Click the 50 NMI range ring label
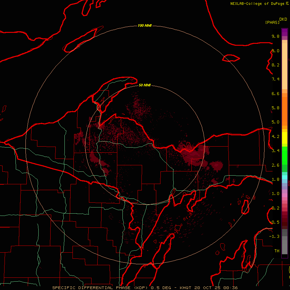This screenshot has width=290, height=290. point(145,85)
